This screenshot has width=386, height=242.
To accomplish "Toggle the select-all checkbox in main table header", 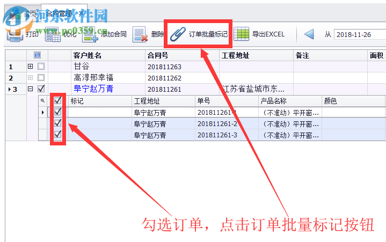I will click(x=38, y=55).
